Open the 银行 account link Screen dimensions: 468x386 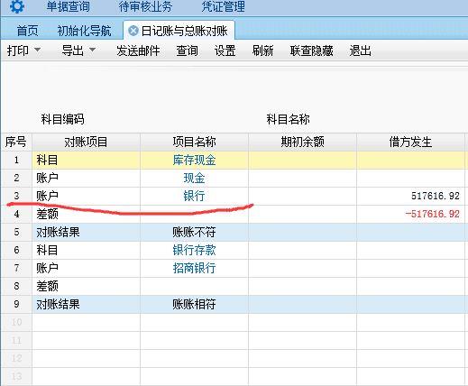[x=194, y=196]
